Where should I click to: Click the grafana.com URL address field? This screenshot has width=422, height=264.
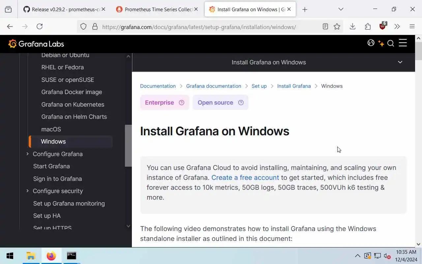pos(199,27)
